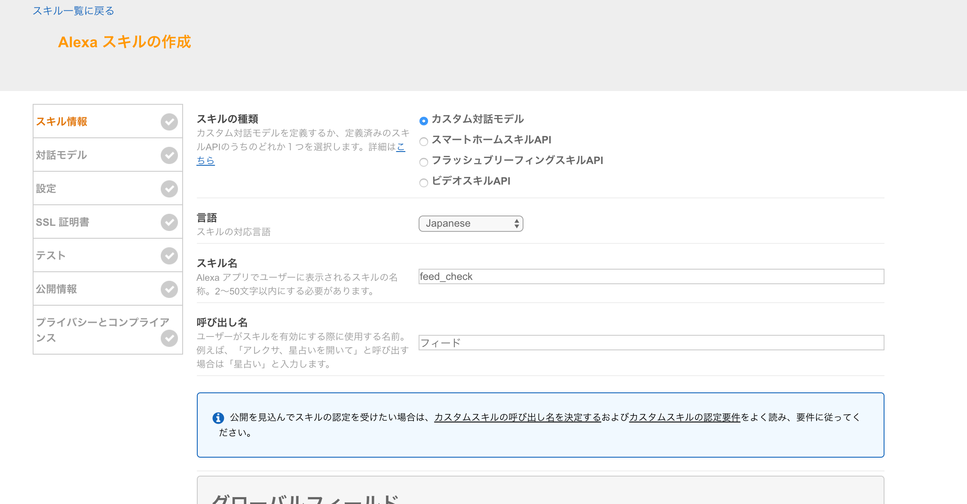Go back via スキル一覧に戻る link
This screenshot has width=967, height=504.
[x=73, y=11]
